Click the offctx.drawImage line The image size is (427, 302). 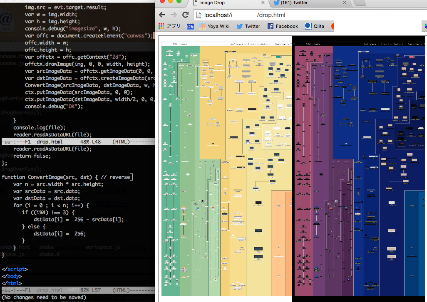tap(87, 64)
